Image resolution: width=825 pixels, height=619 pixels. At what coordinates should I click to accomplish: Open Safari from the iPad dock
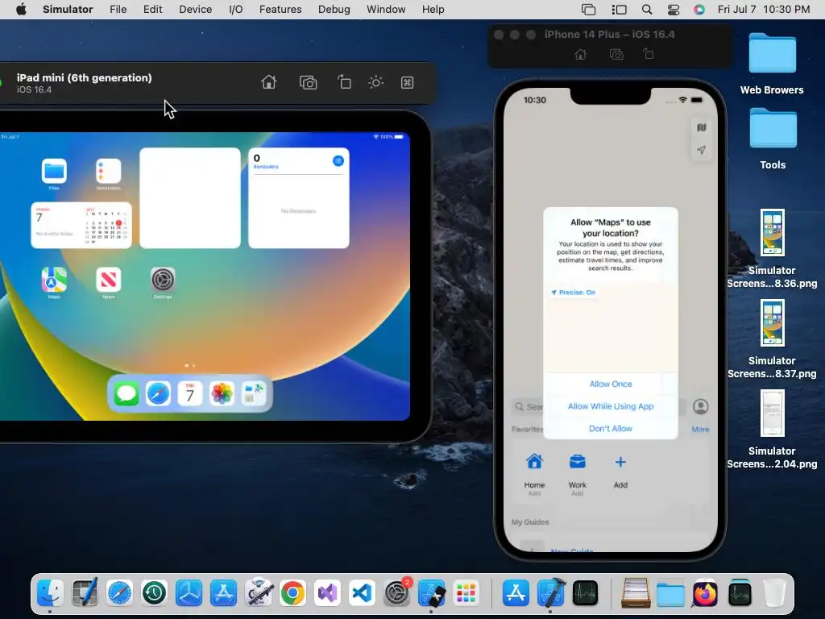(158, 393)
